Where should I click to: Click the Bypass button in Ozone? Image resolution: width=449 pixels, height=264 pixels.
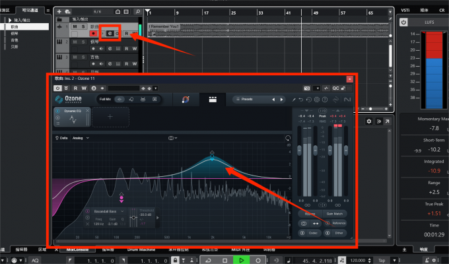(x=310, y=214)
